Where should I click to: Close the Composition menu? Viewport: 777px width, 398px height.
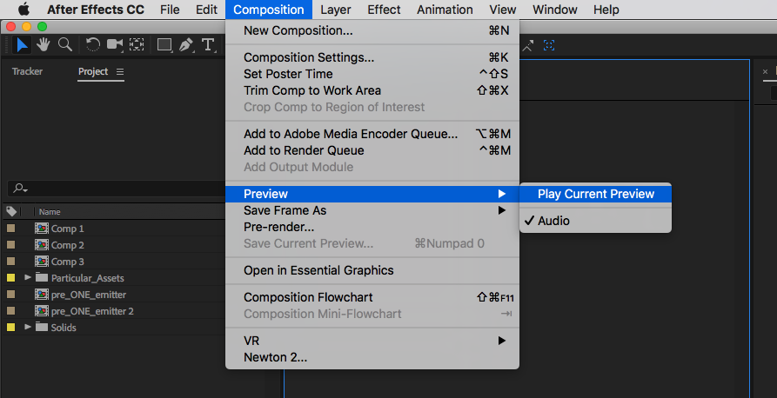[x=269, y=10]
